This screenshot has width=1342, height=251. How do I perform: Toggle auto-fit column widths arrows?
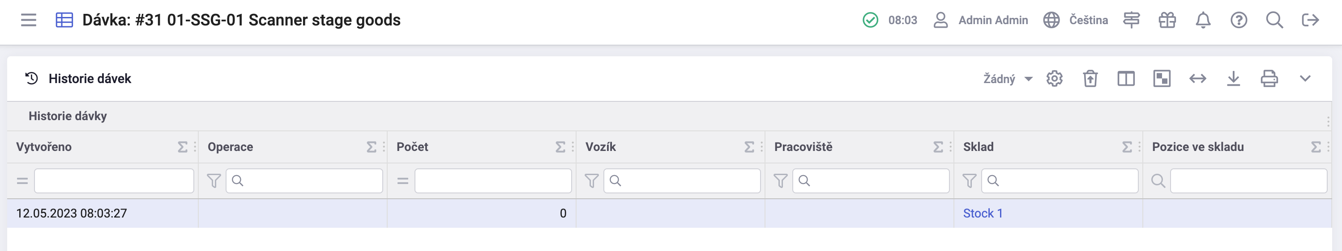(x=1198, y=79)
